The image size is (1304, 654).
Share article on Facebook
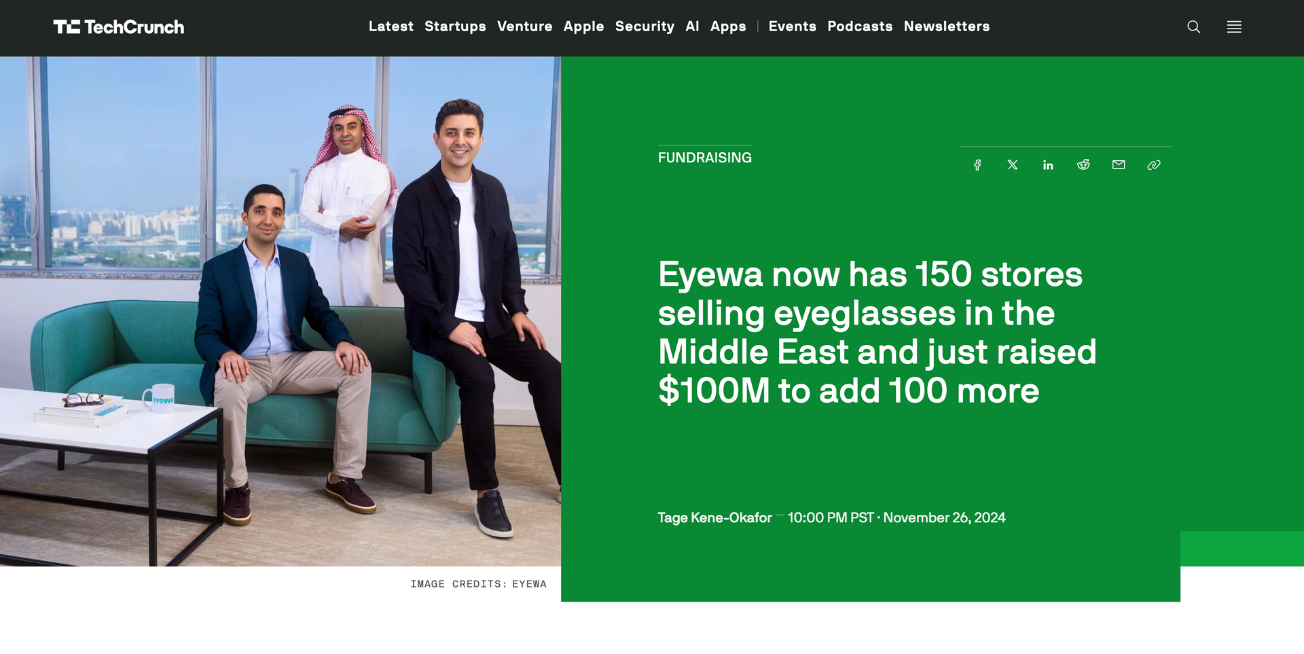977,165
